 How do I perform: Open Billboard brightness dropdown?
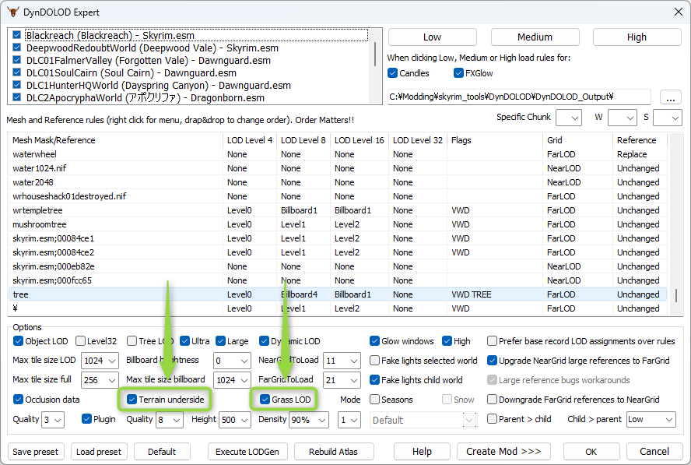tap(232, 361)
